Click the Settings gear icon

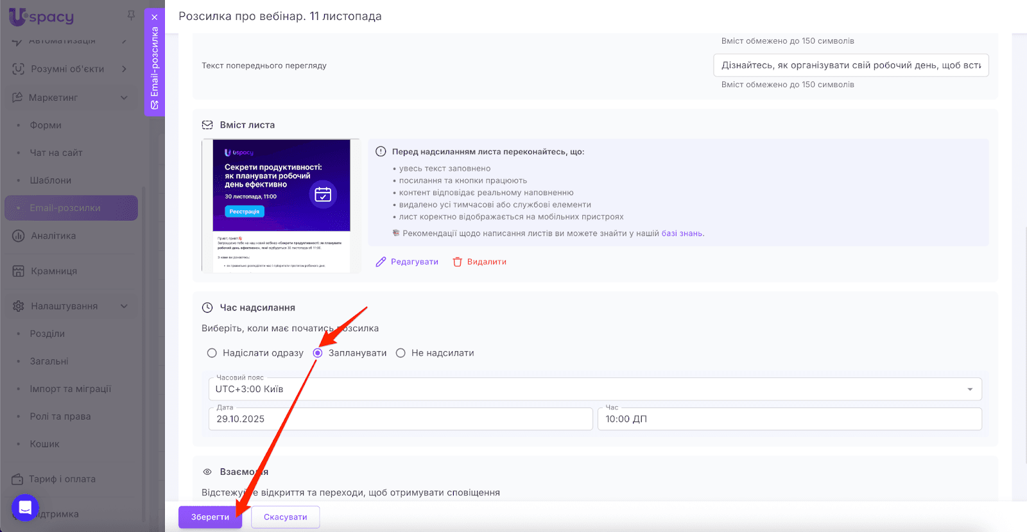pos(19,307)
